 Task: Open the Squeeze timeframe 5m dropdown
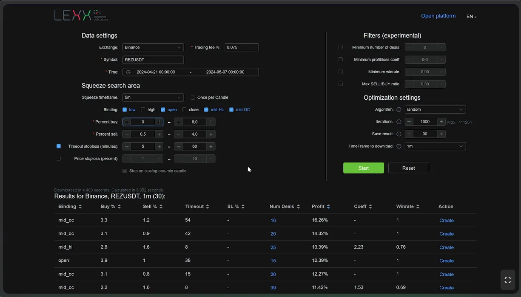coord(153,97)
